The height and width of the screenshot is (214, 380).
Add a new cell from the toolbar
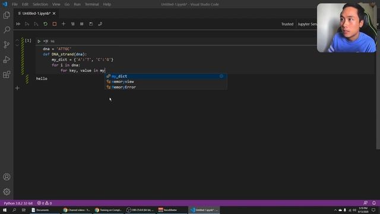(x=64, y=24)
